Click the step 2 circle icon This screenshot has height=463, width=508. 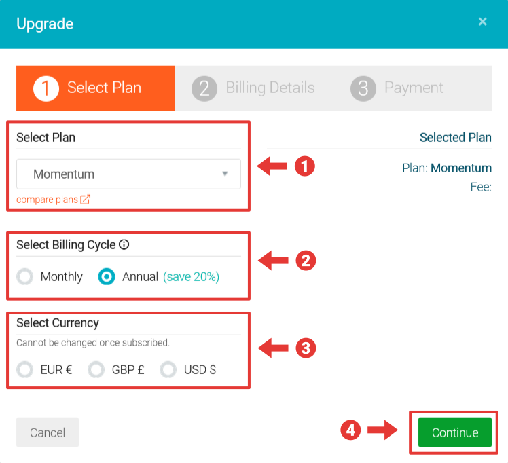[x=204, y=88]
